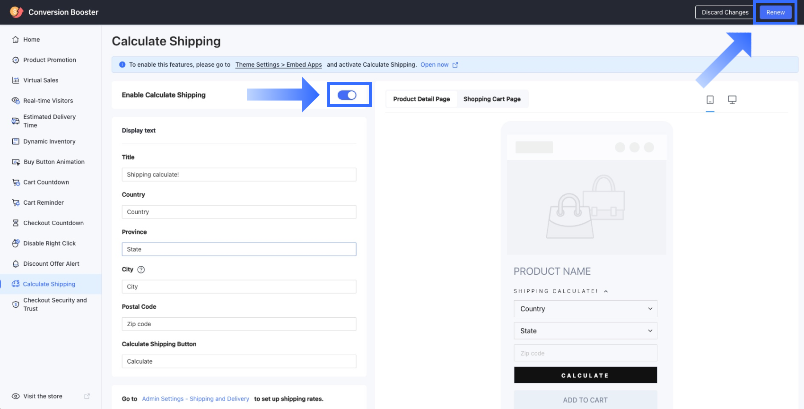Open the Country dropdown in preview

pyautogui.click(x=585, y=309)
